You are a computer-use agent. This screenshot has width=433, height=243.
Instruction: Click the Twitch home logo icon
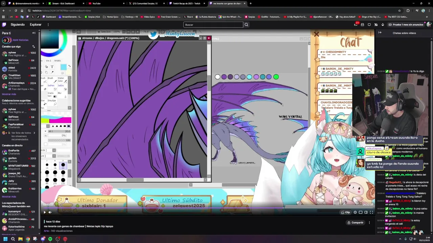(x=4, y=25)
